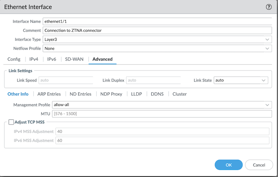
Task: Click the Cancel button
Action: click(x=259, y=165)
